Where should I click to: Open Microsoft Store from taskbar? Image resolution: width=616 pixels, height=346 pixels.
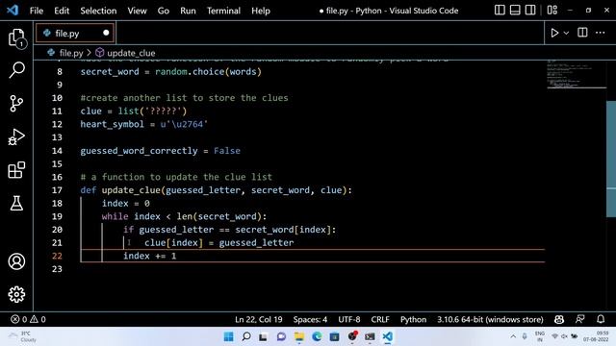click(x=334, y=336)
